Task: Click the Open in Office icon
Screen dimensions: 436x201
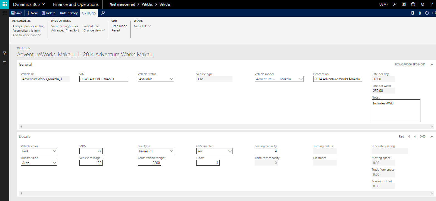Action: [x=412, y=13]
